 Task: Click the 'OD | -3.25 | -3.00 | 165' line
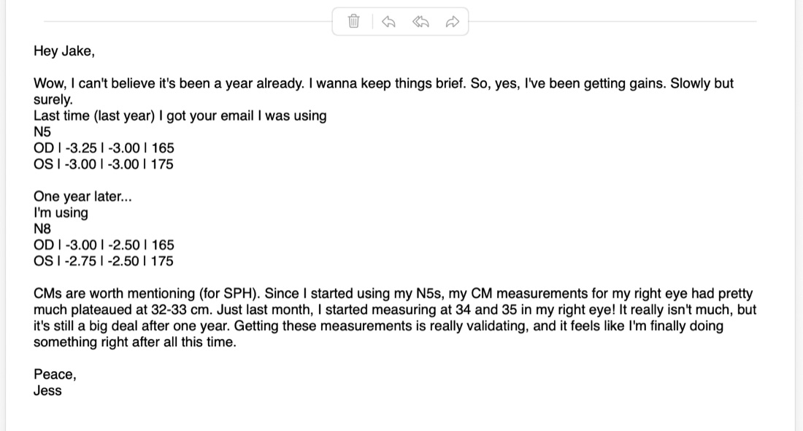point(104,148)
